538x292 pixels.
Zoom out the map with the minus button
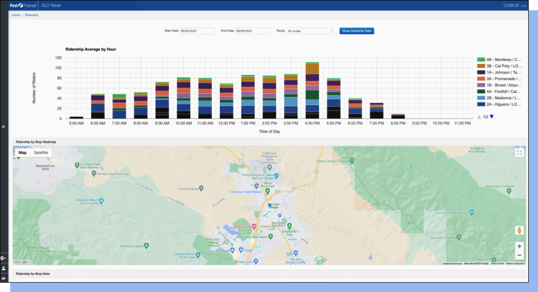pyautogui.click(x=519, y=255)
